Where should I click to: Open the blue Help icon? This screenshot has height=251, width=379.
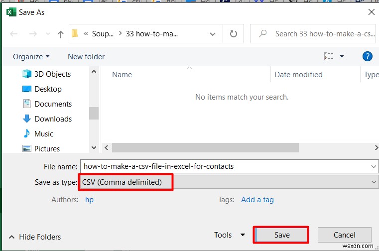click(x=368, y=56)
